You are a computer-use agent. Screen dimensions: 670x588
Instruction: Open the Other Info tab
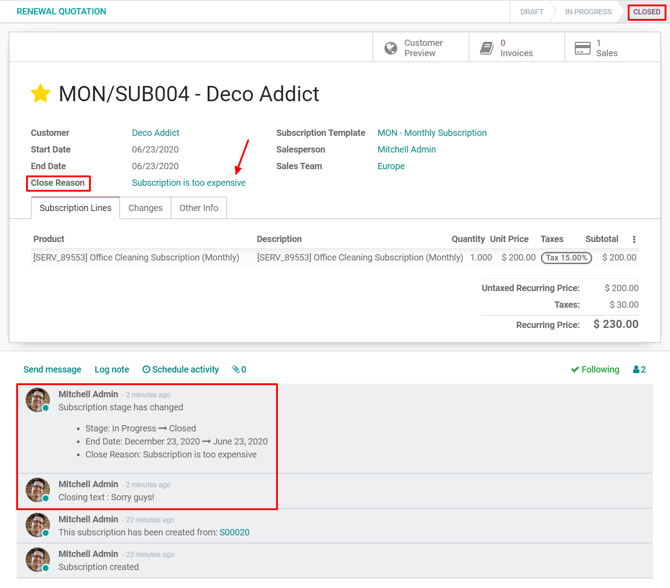(x=198, y=207)
